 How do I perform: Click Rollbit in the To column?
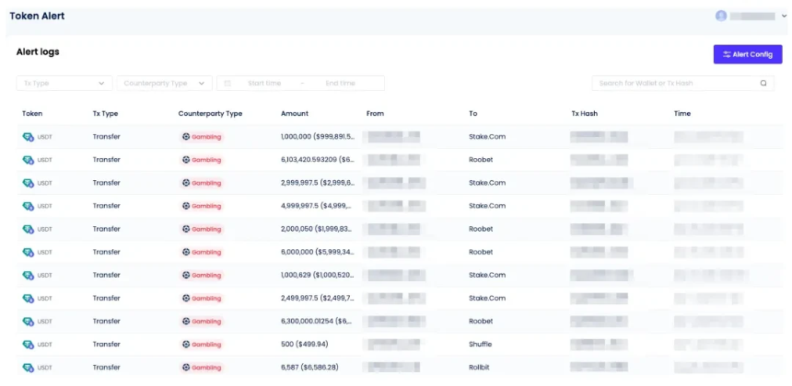click(481, 368)
